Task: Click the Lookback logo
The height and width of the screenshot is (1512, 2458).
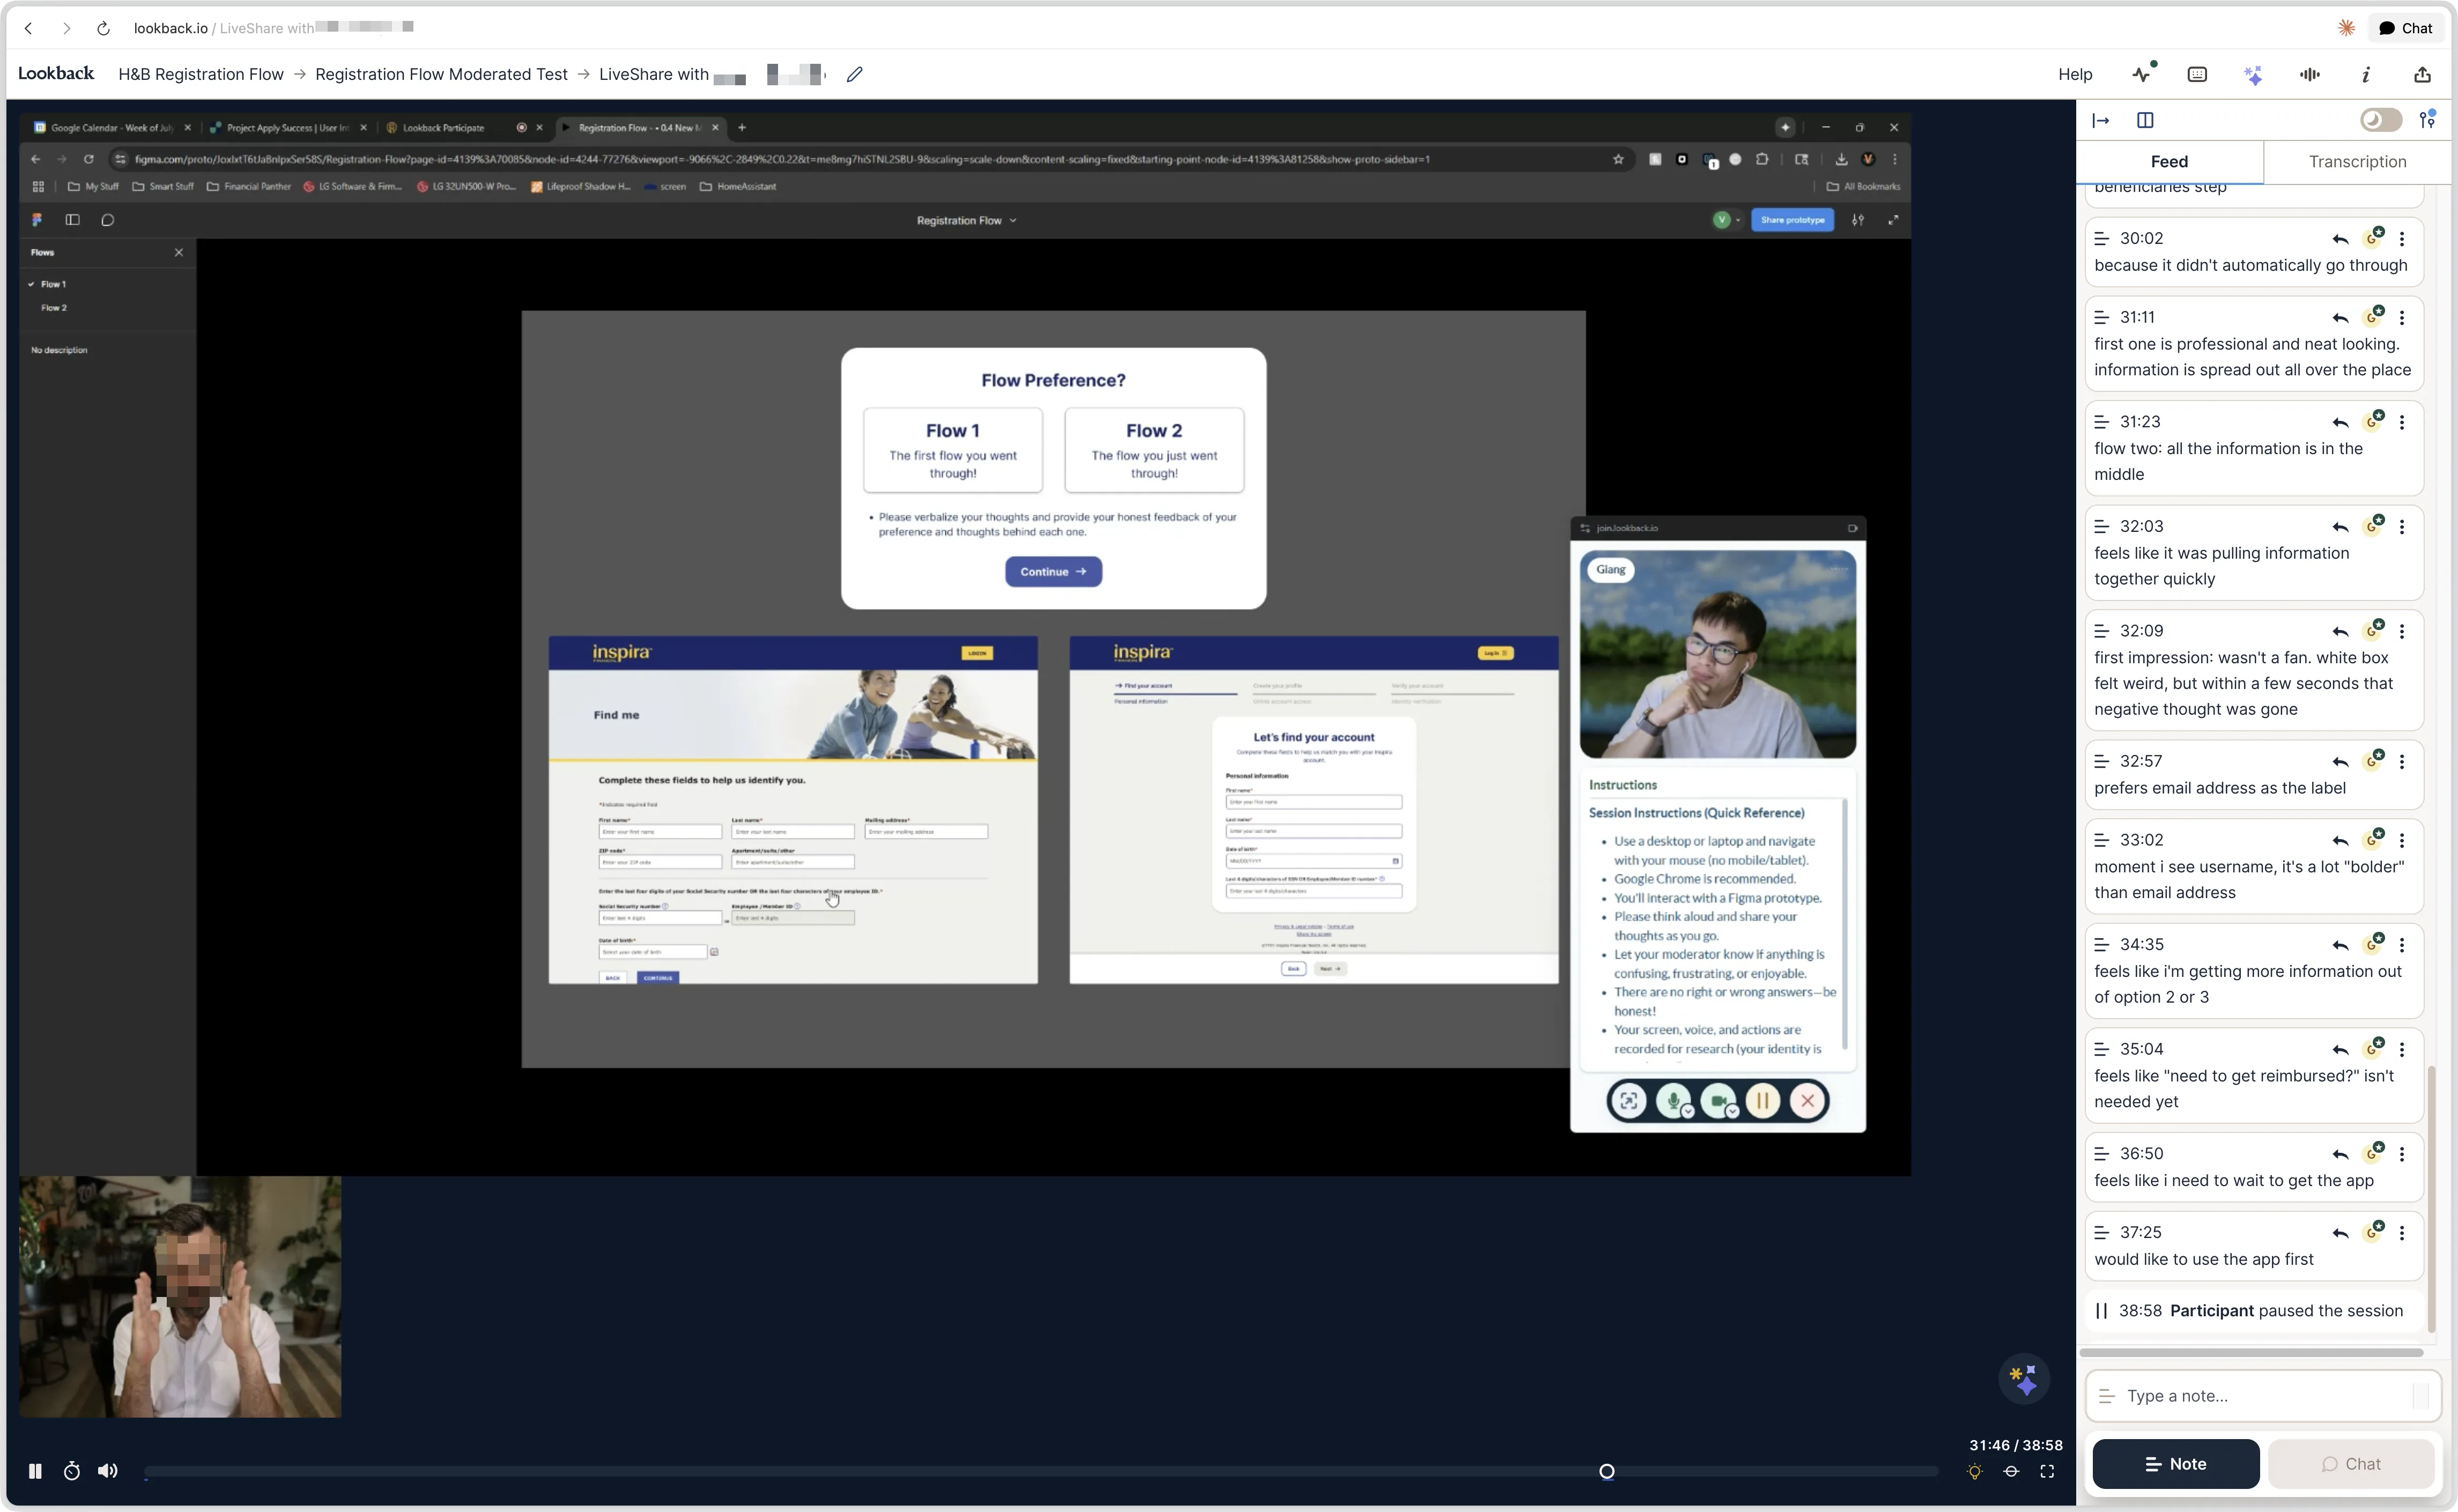Action: coord(56,73)
